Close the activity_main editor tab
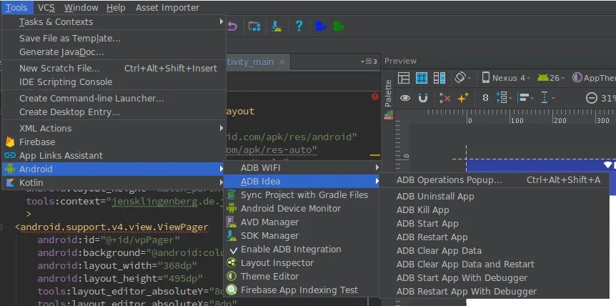616x306 pixels. point(282,61)
